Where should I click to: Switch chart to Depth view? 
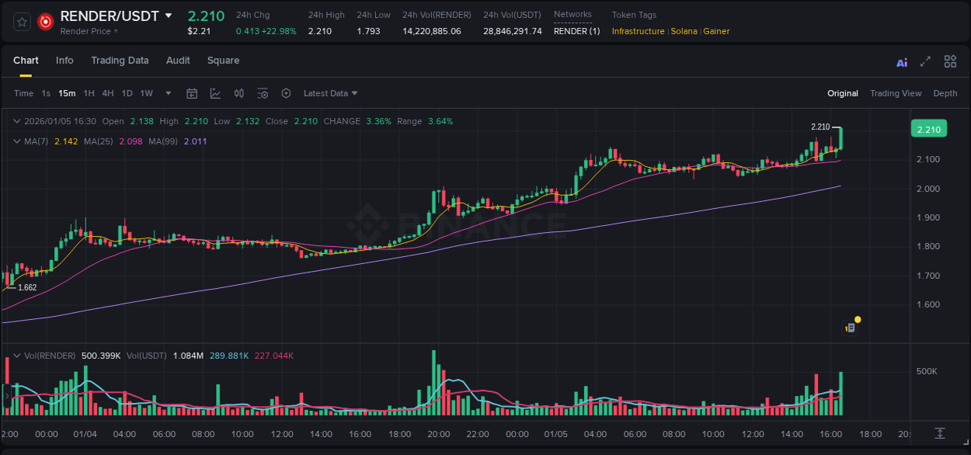click(945, 93)
